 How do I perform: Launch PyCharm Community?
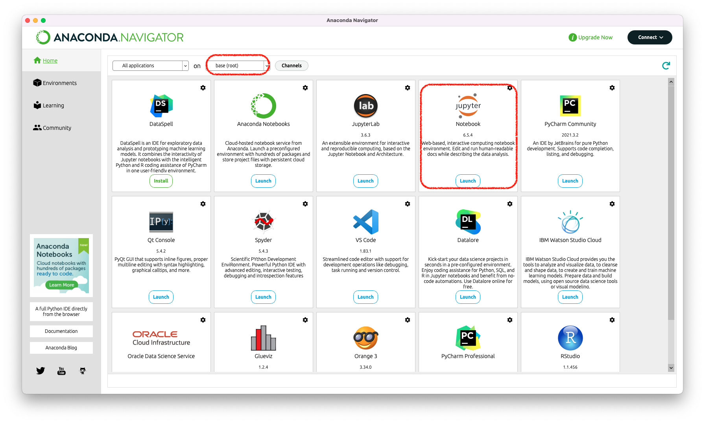point(570,181)
